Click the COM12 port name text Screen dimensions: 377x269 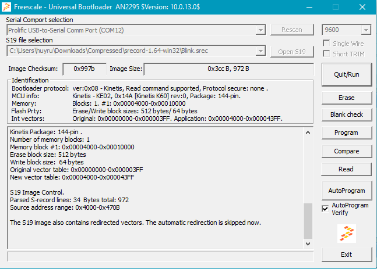click(x=66, y=30)
